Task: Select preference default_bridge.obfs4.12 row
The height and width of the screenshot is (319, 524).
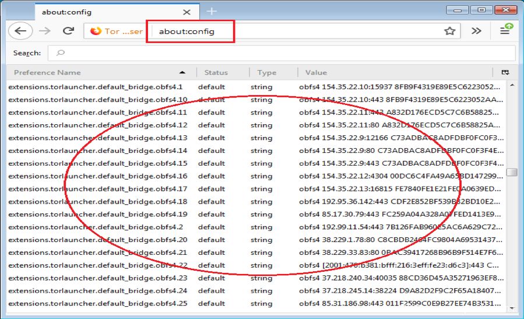Action: (256, 125)
